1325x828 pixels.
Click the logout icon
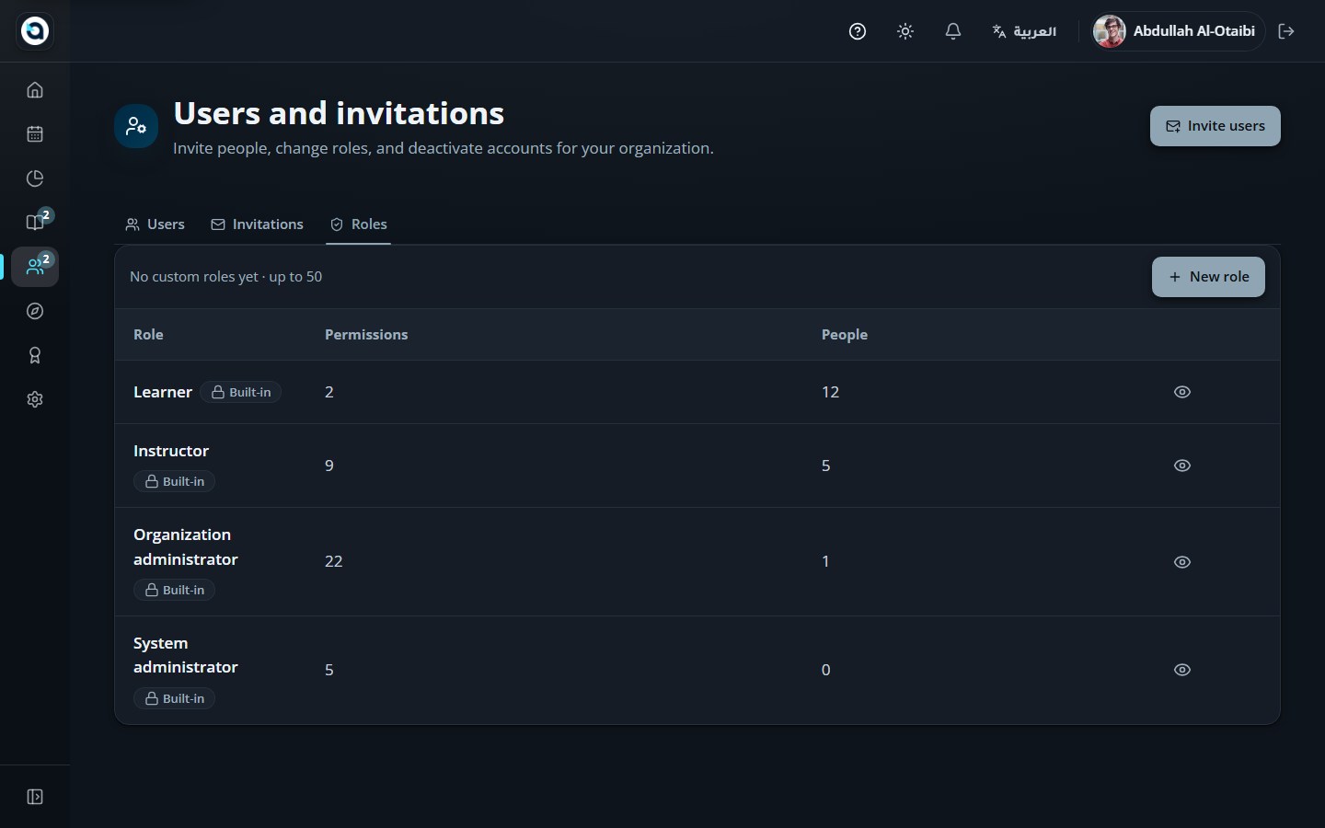pyautogui.click(x=1286, y=31)
